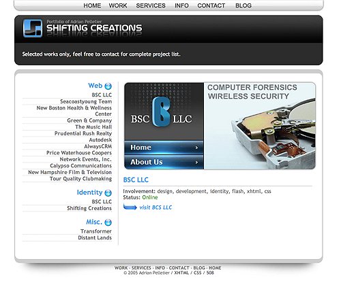Click the footer INFO link
The image size is (341, 287).
click(x=160, y=268)
